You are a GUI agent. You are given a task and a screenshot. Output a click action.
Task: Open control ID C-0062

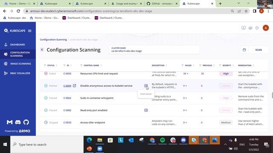point(67,98)
